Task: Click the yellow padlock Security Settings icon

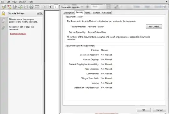Action: 3,13
